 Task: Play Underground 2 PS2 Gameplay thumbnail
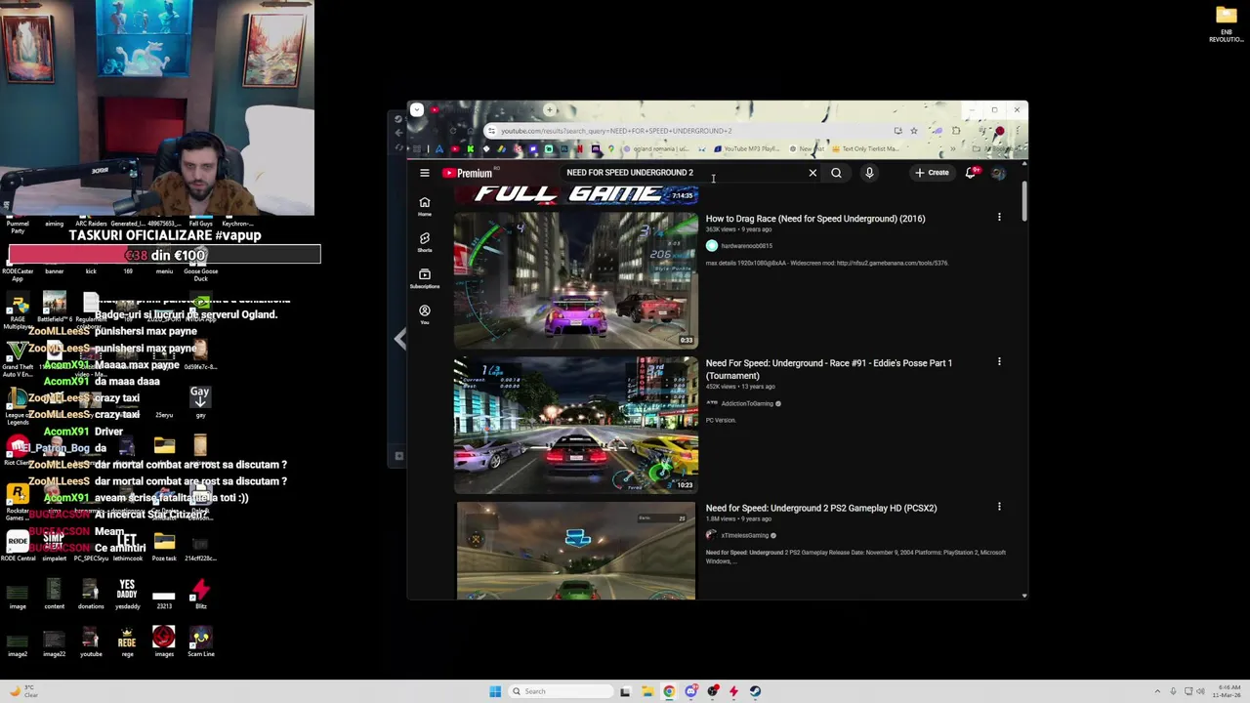coord(576,550)
